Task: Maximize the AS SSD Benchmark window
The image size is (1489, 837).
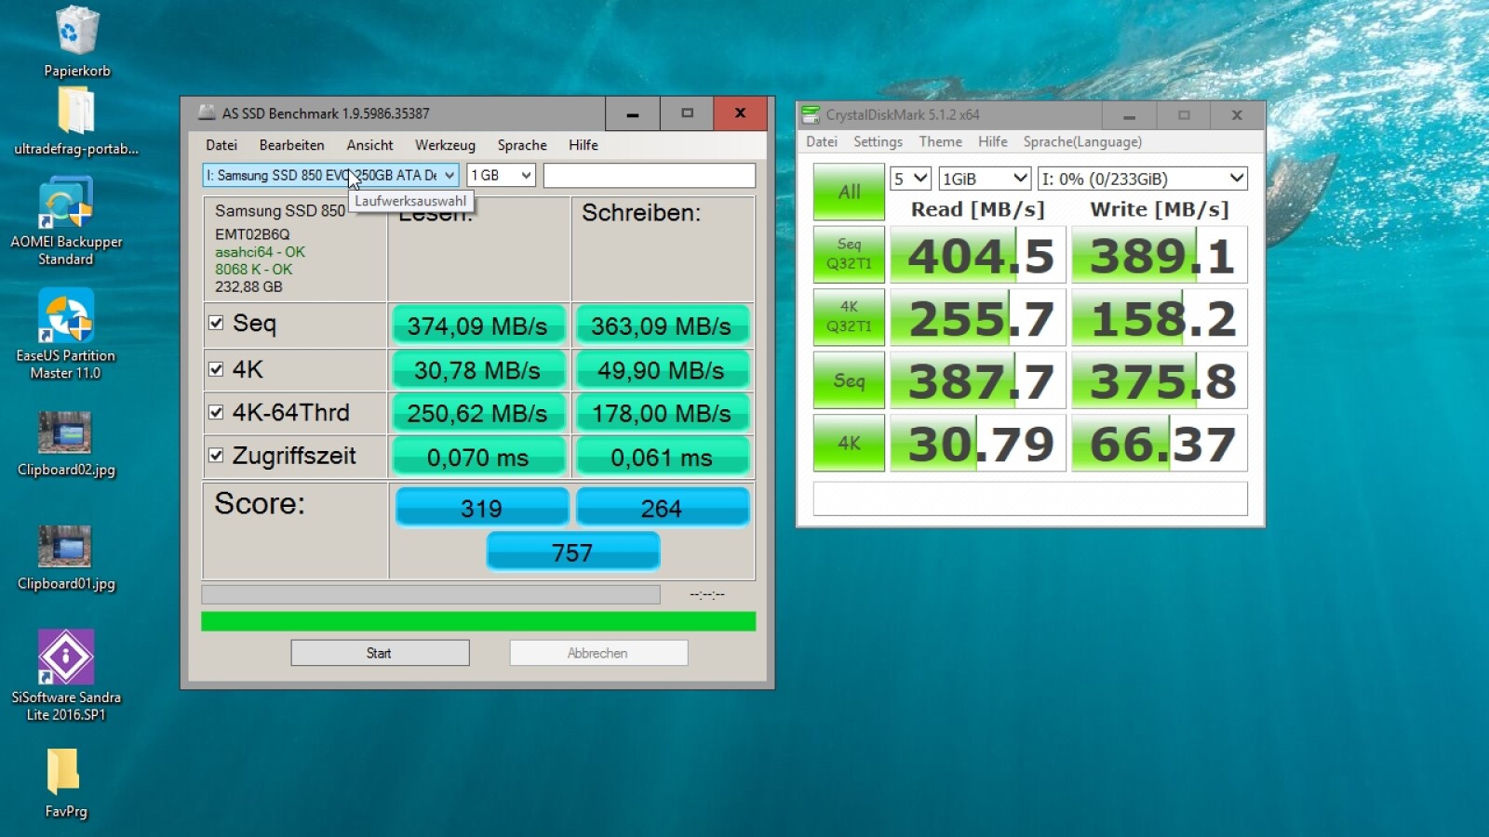Action: 687,113
